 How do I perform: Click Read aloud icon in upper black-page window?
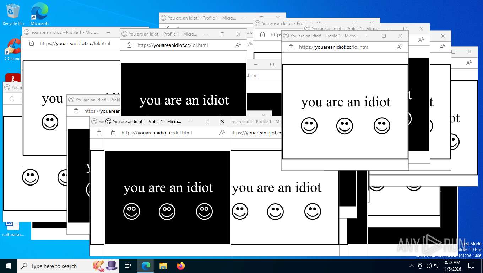point(238,45)
